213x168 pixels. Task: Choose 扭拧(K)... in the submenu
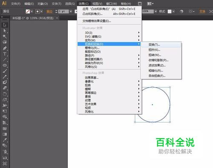click(x=161, y=50)
